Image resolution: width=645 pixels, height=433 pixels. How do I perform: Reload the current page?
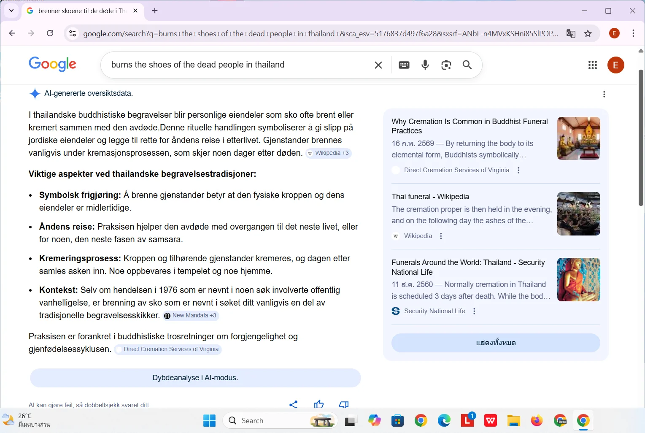point(50,33)
